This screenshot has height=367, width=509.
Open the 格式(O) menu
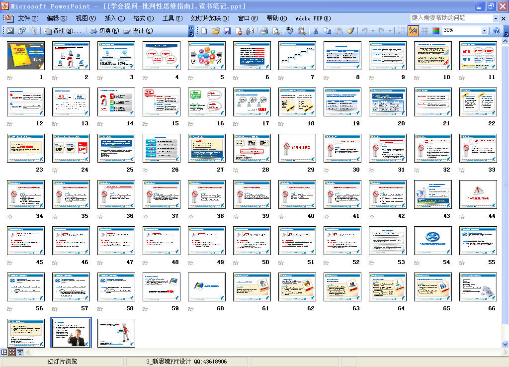tap(144, 18)
